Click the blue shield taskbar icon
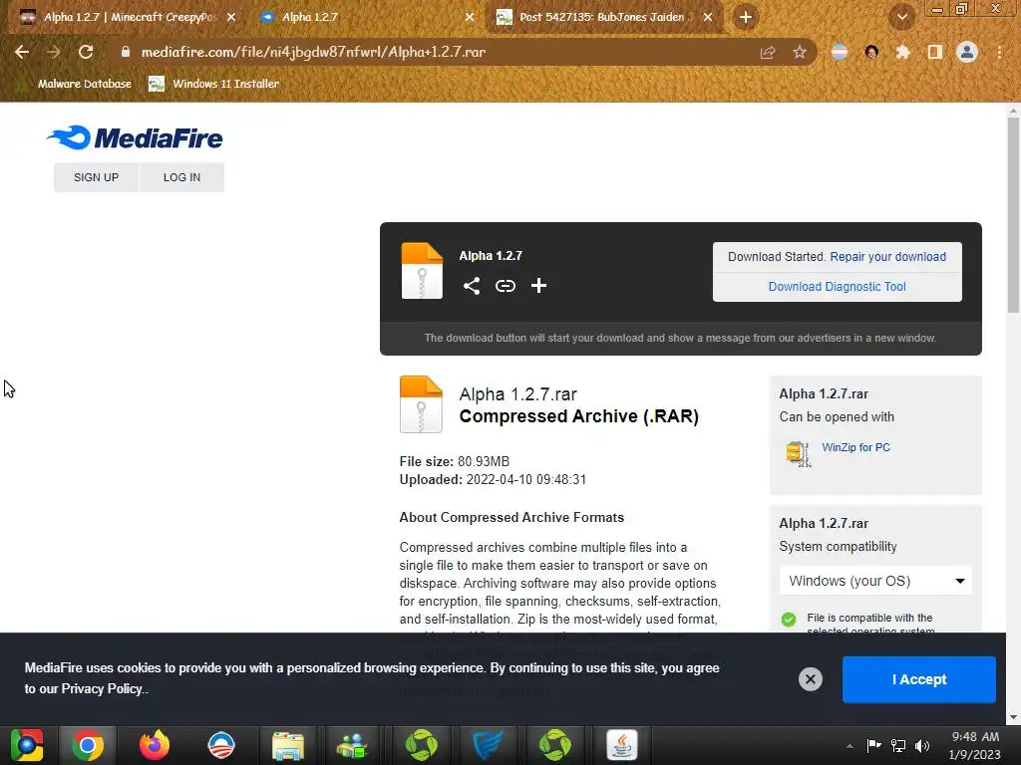Viewport: 1021px width, 765px height. point(489,745)
